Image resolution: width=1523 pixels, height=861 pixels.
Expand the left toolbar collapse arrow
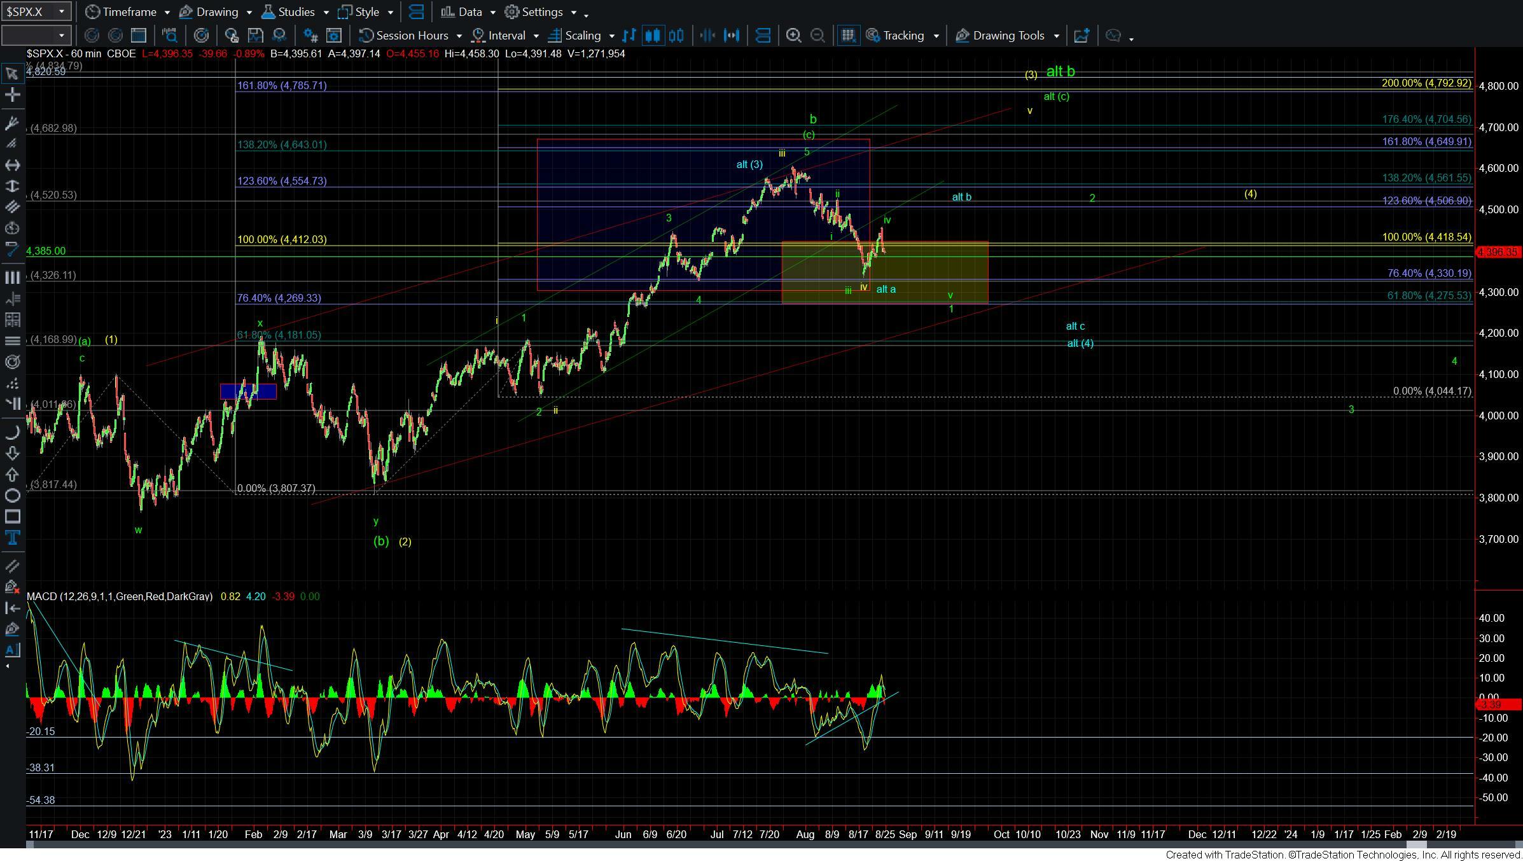pos(7,666)
